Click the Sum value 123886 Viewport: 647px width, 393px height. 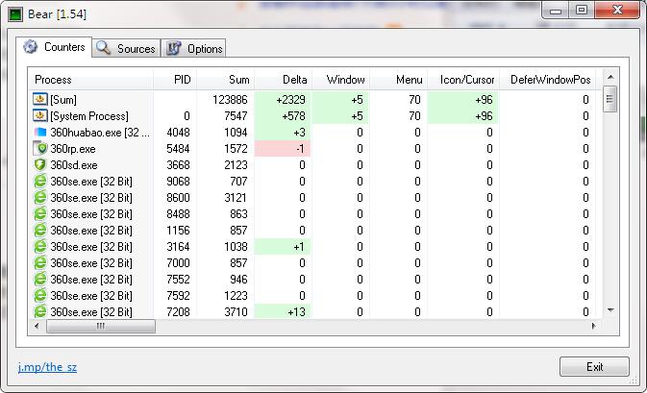(230, 100)
